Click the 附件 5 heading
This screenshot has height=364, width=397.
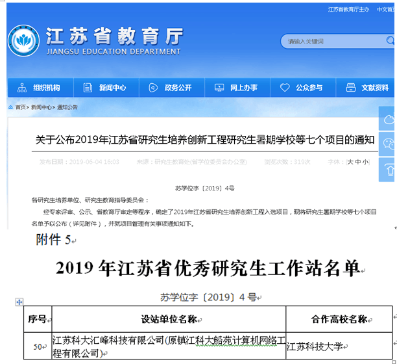coord(53,240)
